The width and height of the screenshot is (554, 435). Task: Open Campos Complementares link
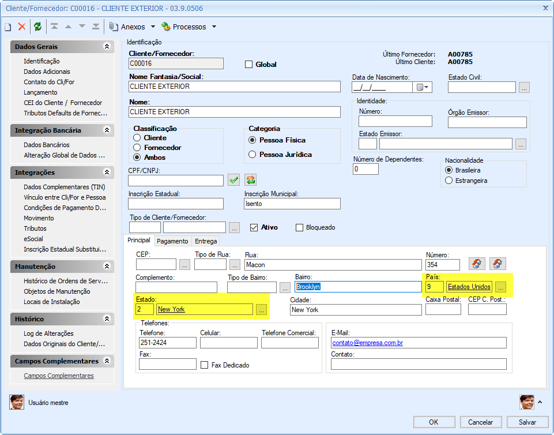click(x=59, y=376)
